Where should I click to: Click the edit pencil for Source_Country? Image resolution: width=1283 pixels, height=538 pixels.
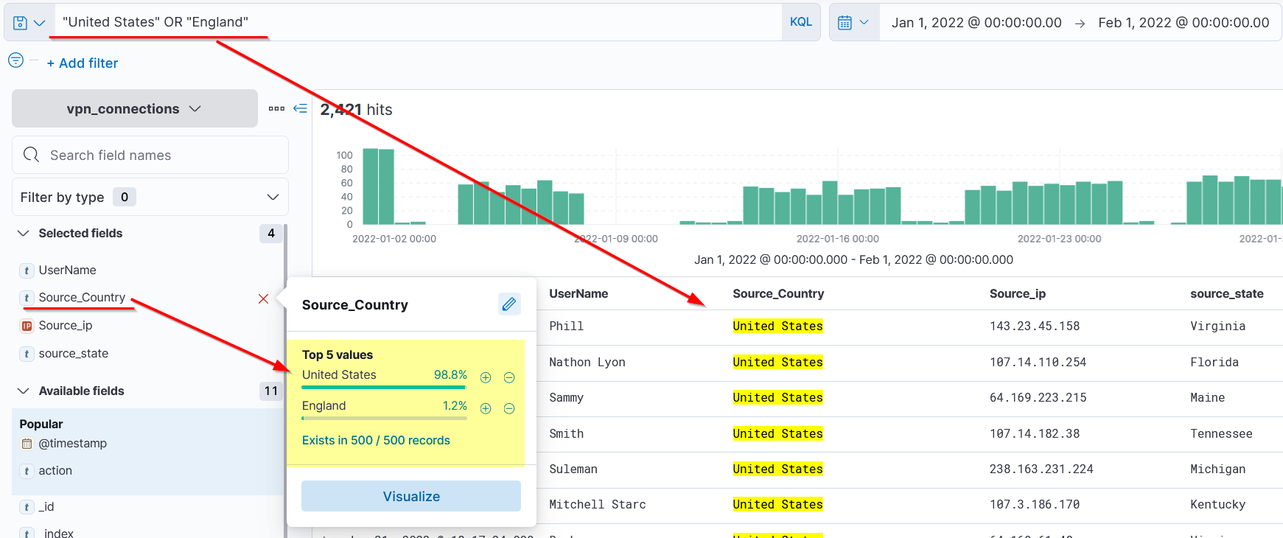pos(509,304)
